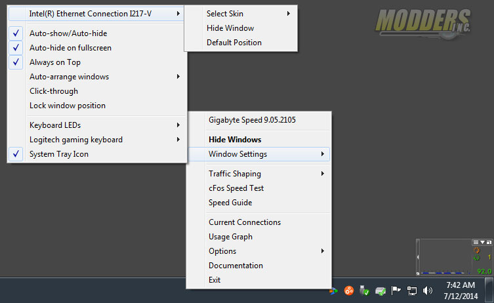Click the network connection tray icon
Image resolution: width=494 pixels, height=303 pixels.
[411, 291]
